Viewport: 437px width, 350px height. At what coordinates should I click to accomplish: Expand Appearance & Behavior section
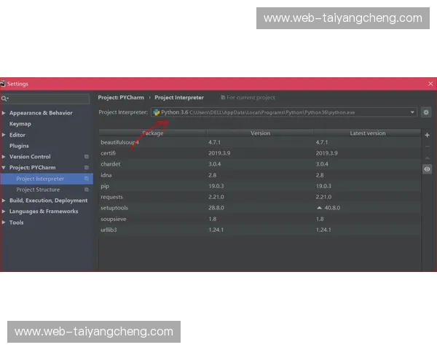(4, 113)
